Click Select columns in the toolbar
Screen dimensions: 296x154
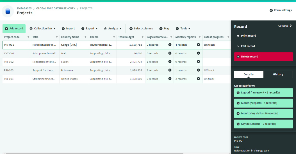pyautogui.click(x=141, y=29)
